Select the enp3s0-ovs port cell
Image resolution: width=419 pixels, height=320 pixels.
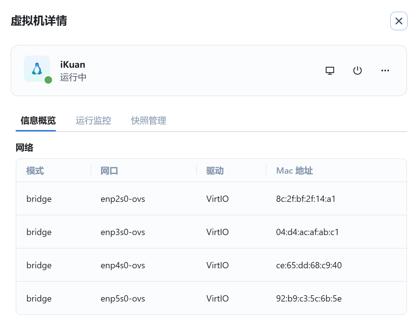123,232
